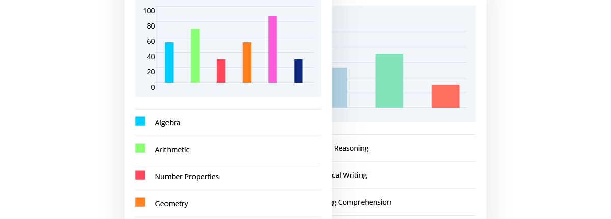Select the Algebra legend label
The height and width of the screenshot is (219, 611).
[168, 123]
